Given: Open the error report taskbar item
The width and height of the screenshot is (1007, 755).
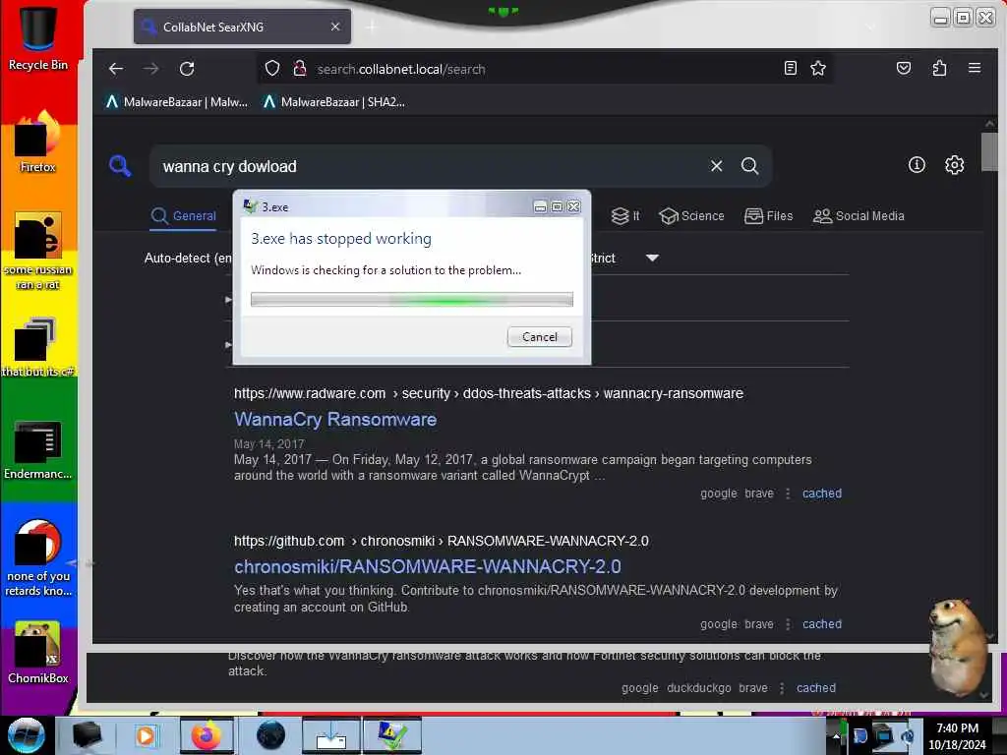Looking at the screenshot, I should (x=392, y=735).
